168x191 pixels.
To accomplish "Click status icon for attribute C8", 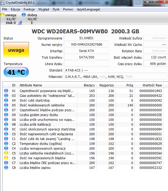I will [x=6, y=168].
